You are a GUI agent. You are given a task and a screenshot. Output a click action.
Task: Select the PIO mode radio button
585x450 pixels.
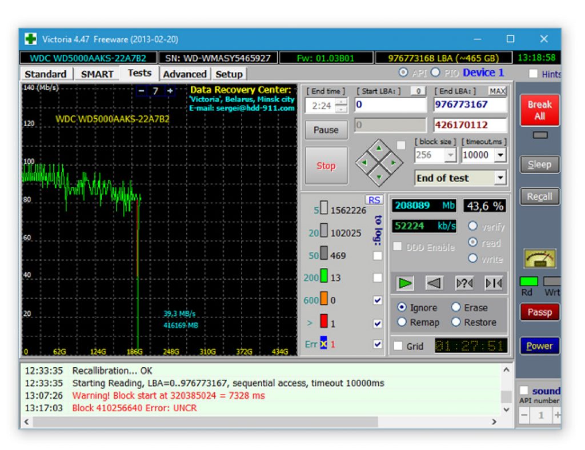[x=435, y=73]
